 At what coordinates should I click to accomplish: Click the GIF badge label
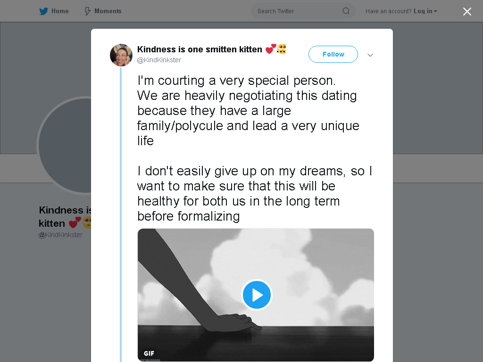pos(149,354)
